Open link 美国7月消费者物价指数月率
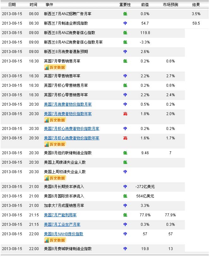The image size is (211, 257). (68, 104)
